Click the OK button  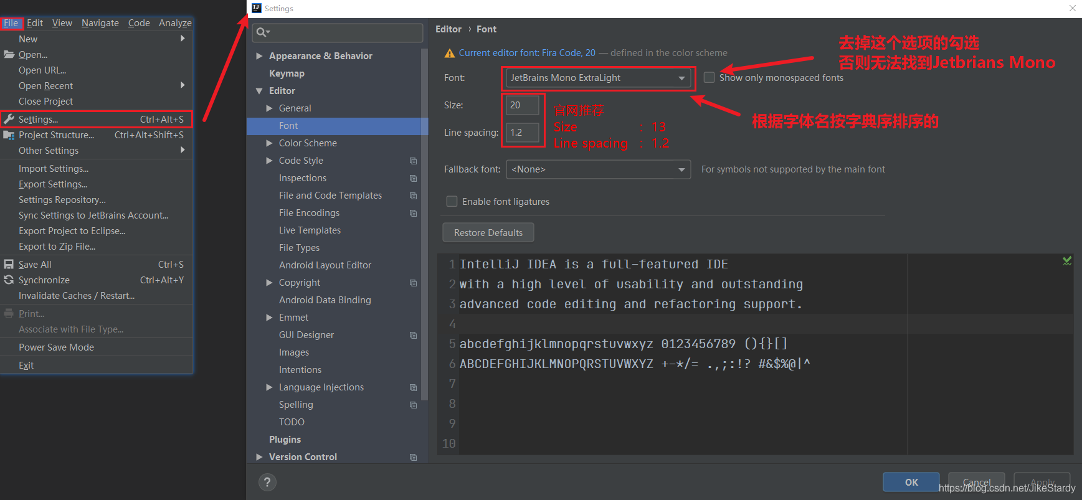click(911, 482)
